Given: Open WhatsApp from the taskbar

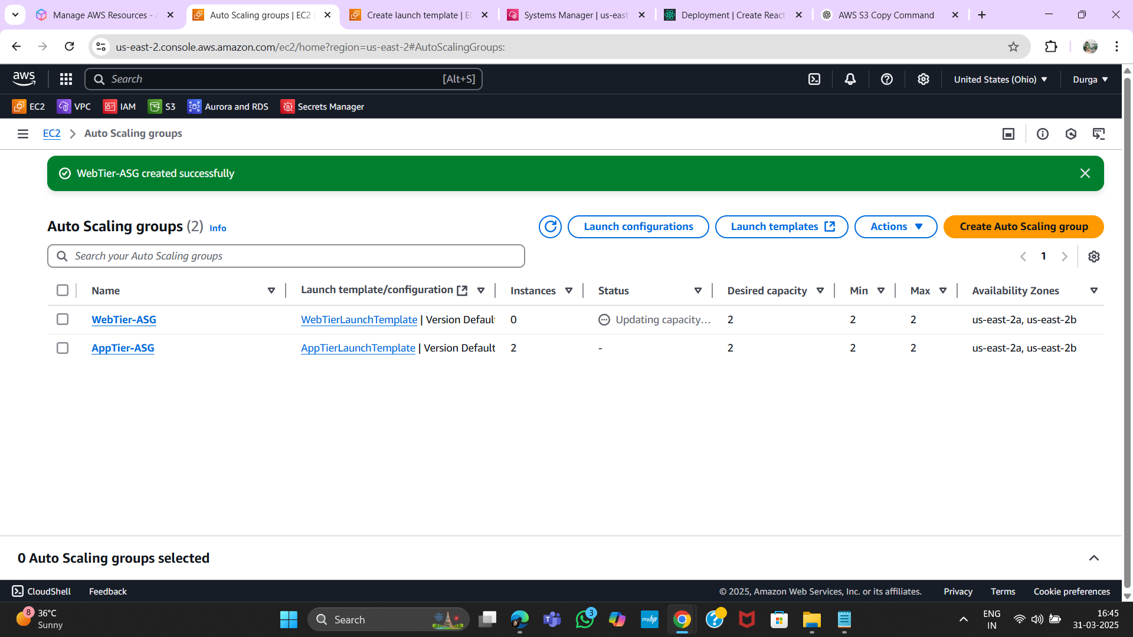Looking at the screenshot, I should [x=585, y=620].
